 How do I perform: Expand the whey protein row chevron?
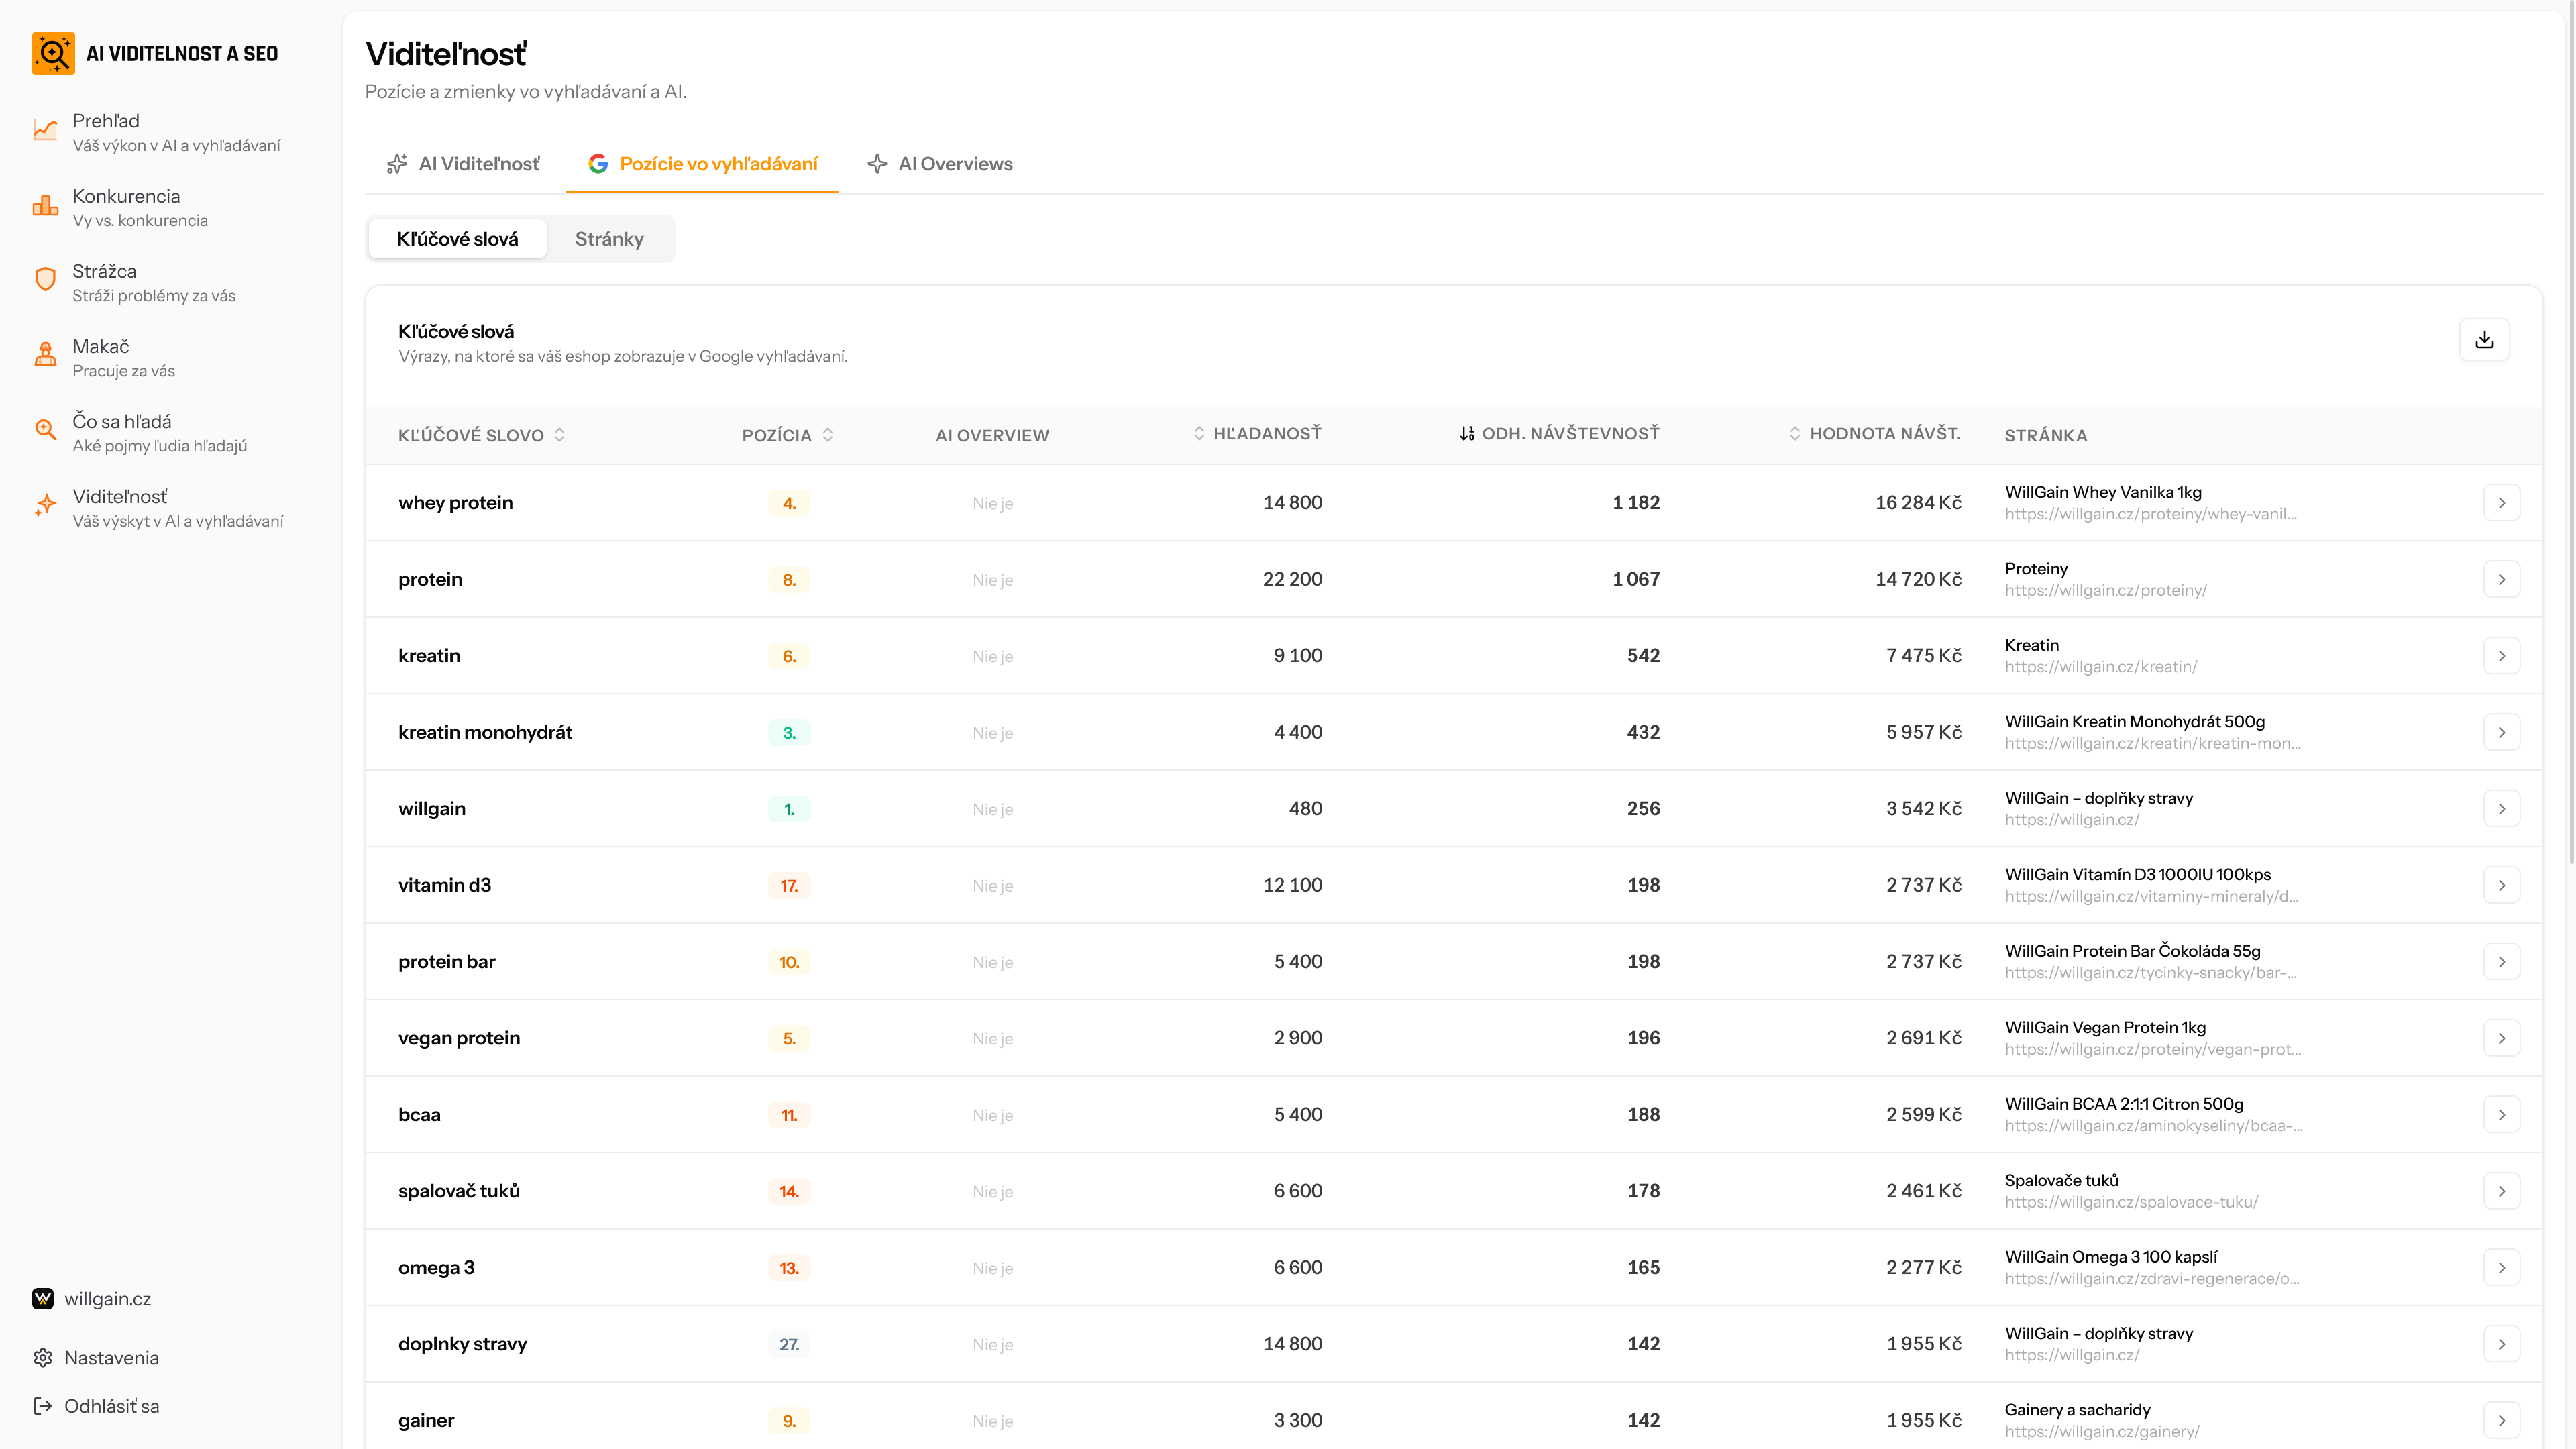click(2501, 503)
